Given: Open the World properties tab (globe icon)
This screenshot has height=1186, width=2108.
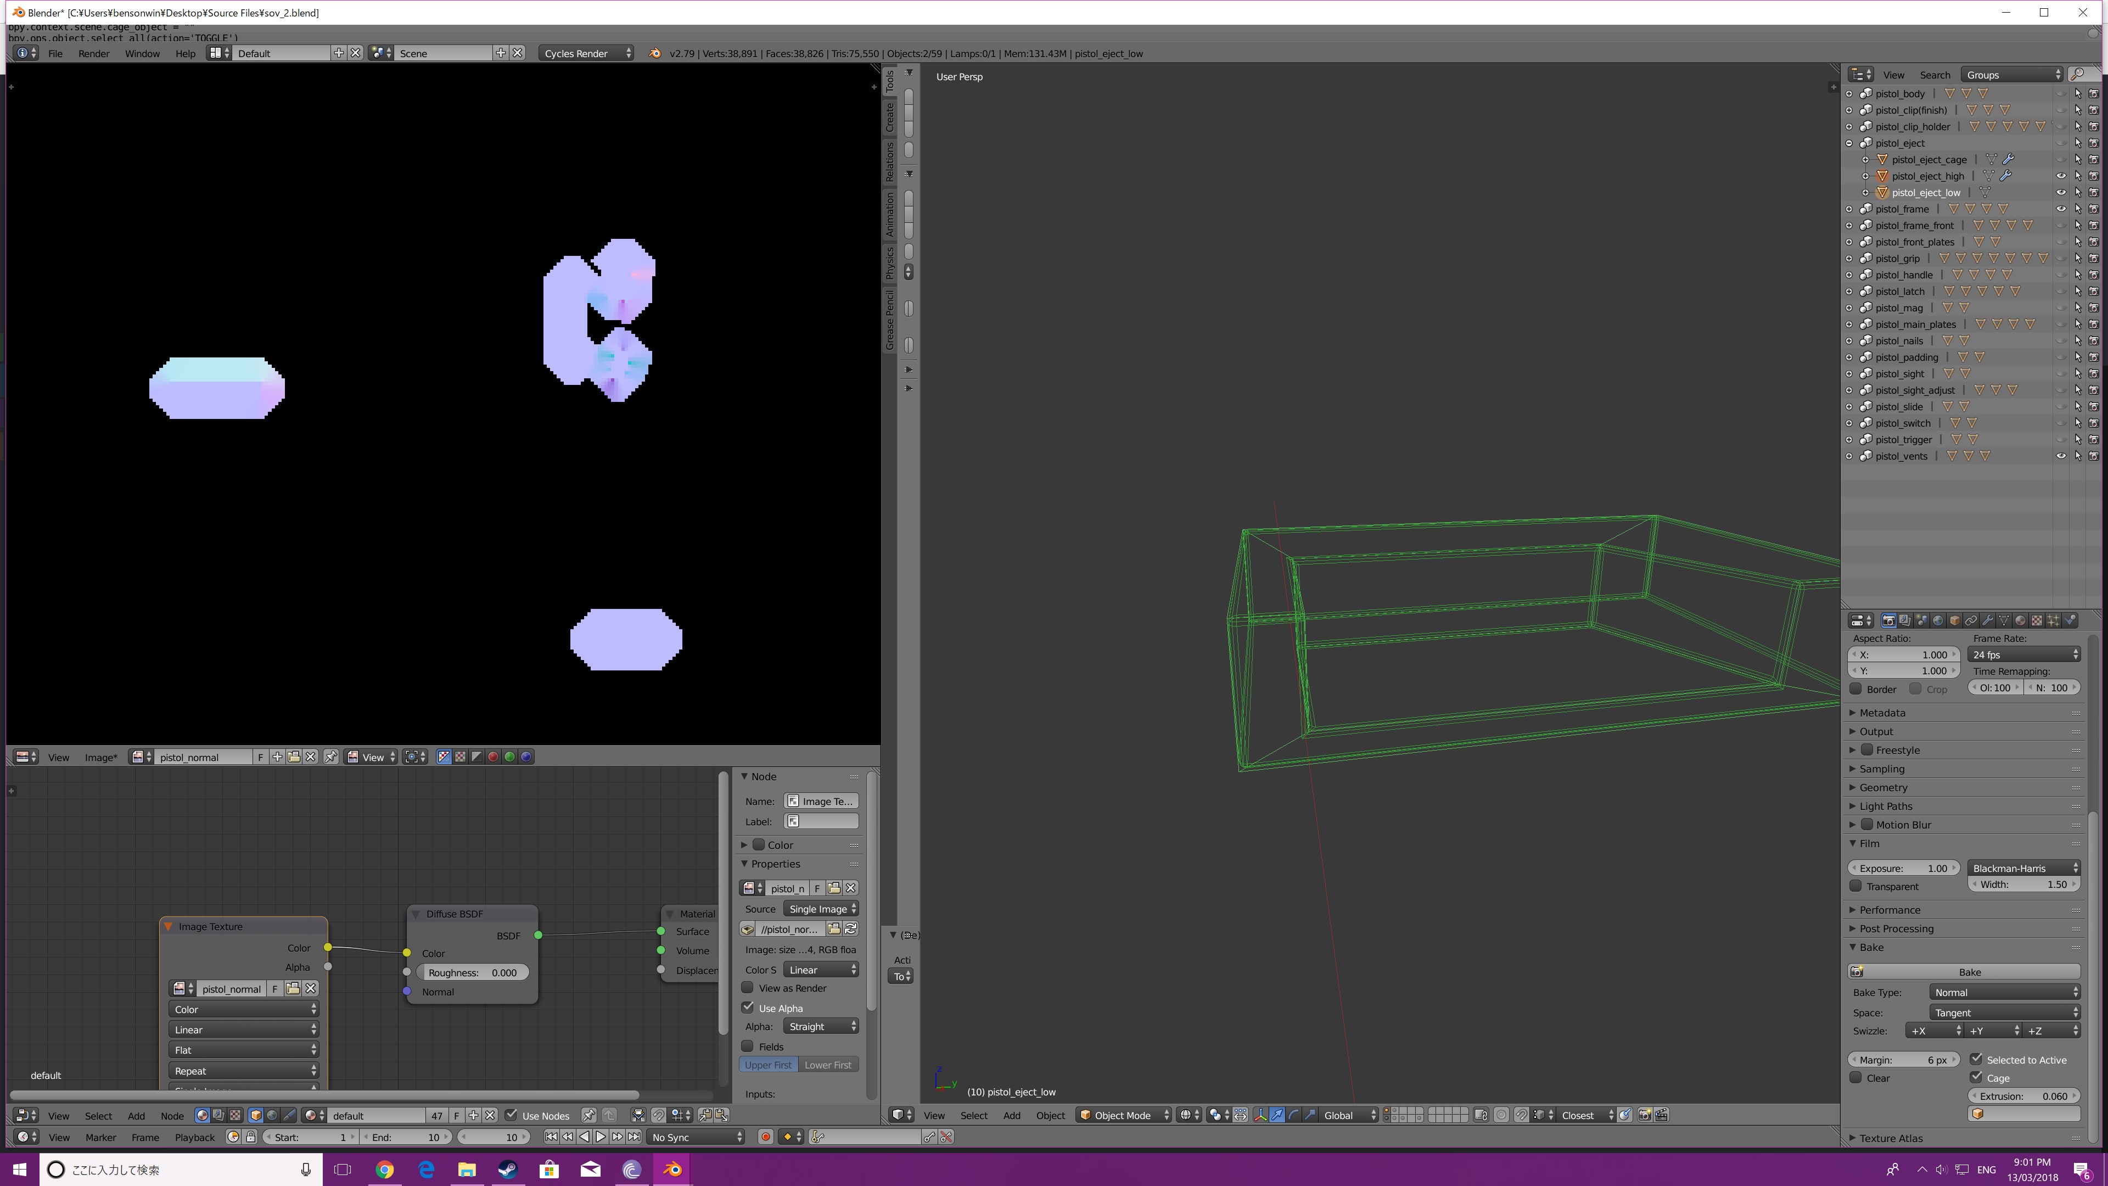Looking at the screenshot, I should [x=1938, y=620].
